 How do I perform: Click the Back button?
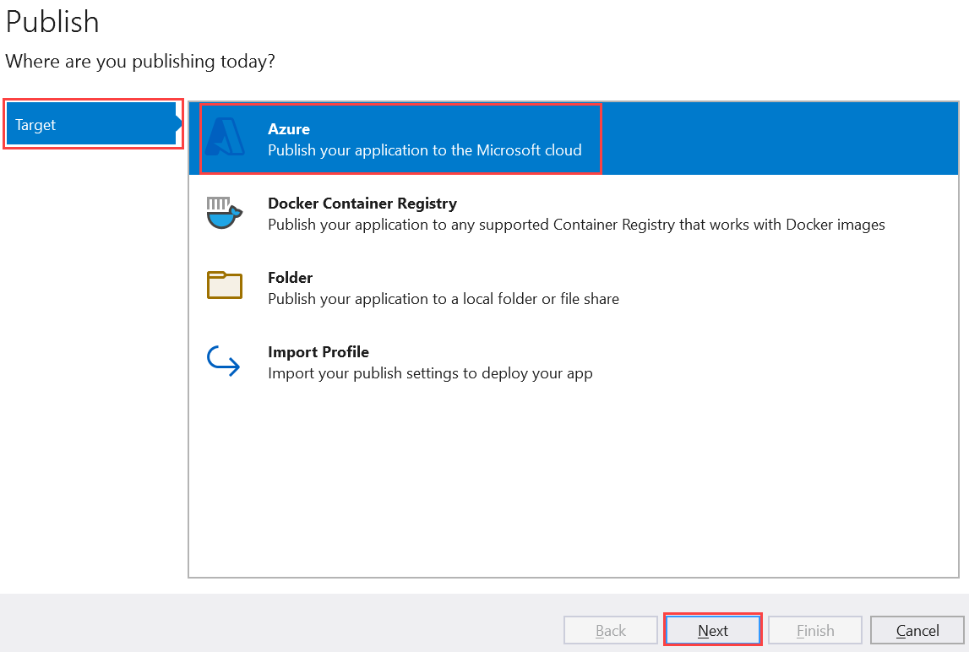[x=611, y=631]
